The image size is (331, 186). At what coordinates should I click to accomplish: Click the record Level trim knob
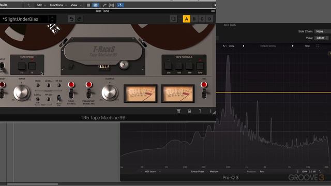coord(48,85)
